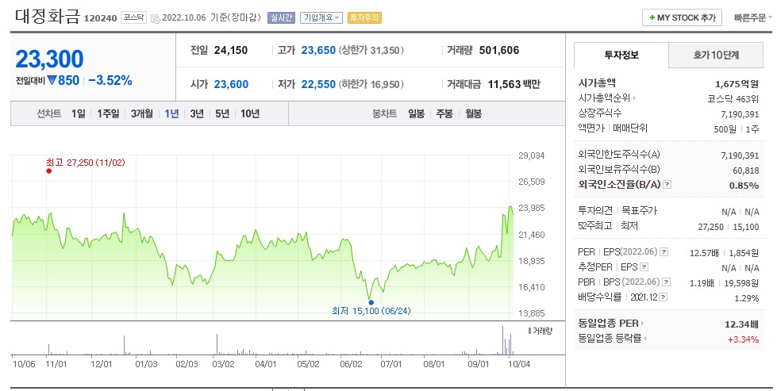Click the 0.85% foreign ownership ratio
This screenshot has width=777, height=391.
[744, 186]
